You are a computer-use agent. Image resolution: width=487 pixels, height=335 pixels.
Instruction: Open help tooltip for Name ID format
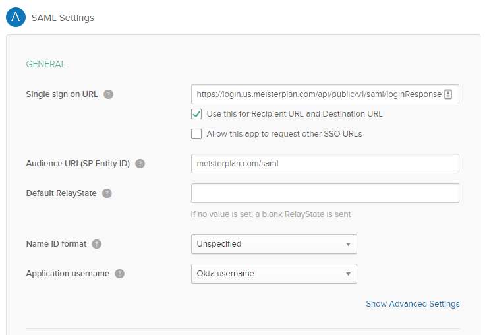tap(97, 244)
